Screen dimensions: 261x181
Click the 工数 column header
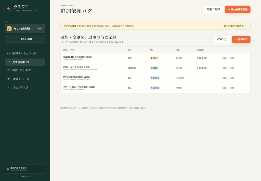coord(178,50)
